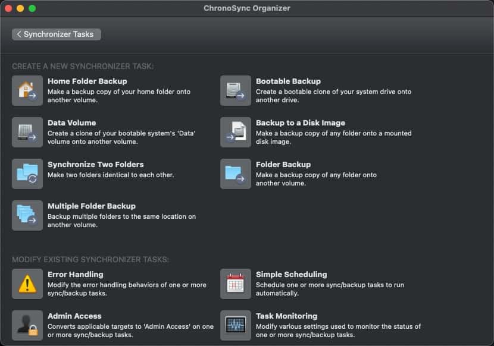Click the ChronoSync Organizer window title
This screenshot has height=346, width=494.
point(247,8)
